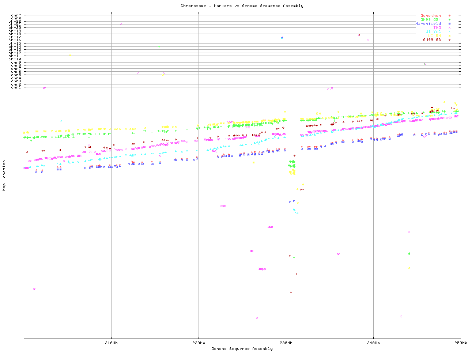The height and width of the screenshot is (351, 468).
Task: Click the Genethon legend label
Action: (x=430, y=16)
